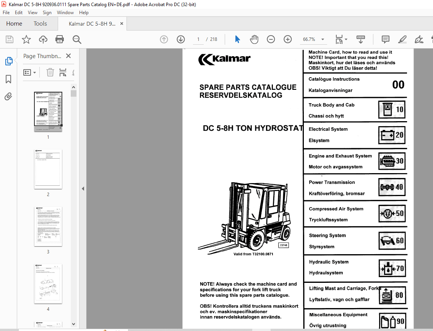The image size is (433, 331).
Task: Delete a page using the trash icon
Action: [50, 72]
